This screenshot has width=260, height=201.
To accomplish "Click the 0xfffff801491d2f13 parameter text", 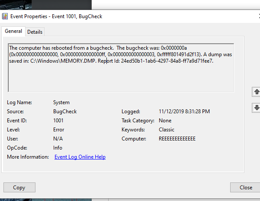I will [179, 54].
